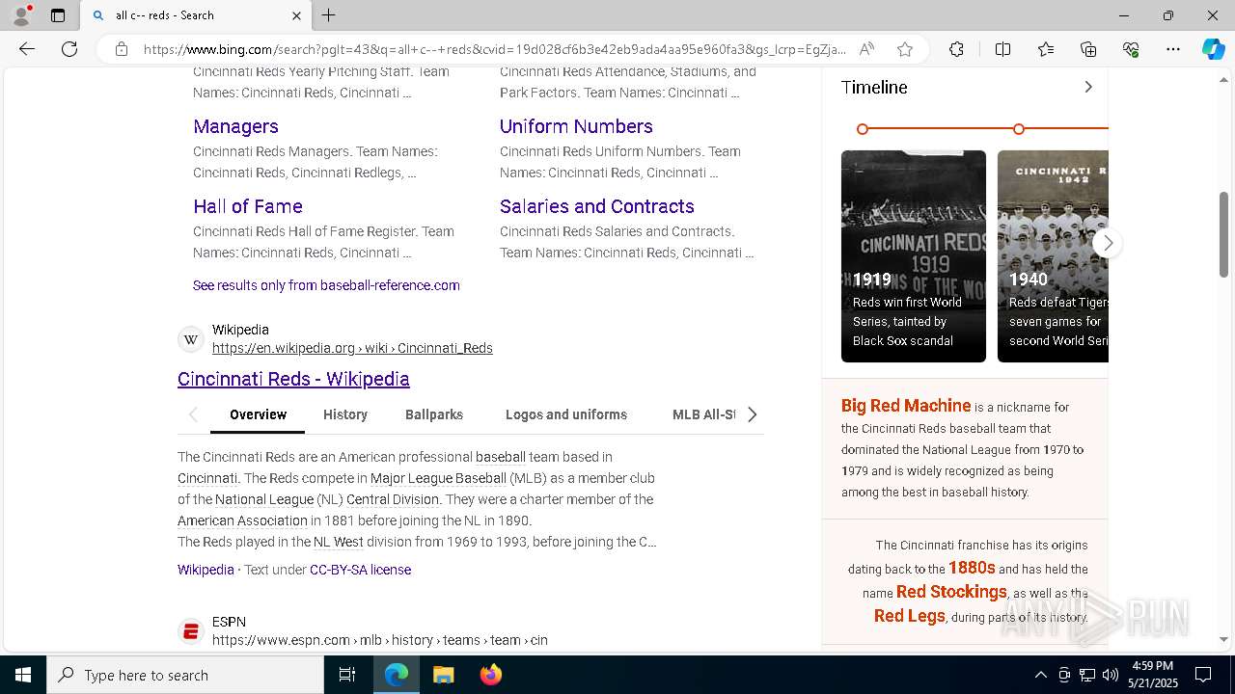Select the second timeline marker dot
The width and height of the screenshot is (1235, 694).
[x=1019, y=129]
